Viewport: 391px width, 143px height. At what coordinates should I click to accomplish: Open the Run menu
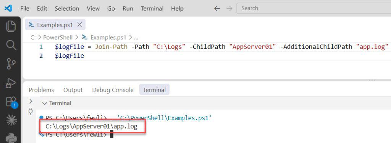128,8
